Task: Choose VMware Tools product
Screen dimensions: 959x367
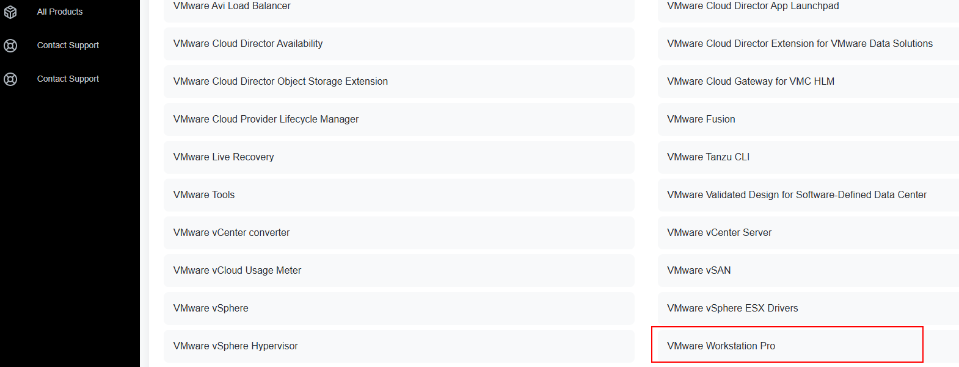Action: coord(204,195)
